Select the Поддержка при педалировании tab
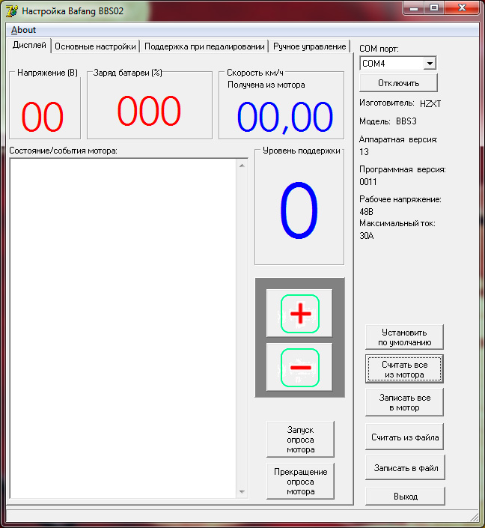This screenshot has width=485, height=528. (x=204, y=46)
